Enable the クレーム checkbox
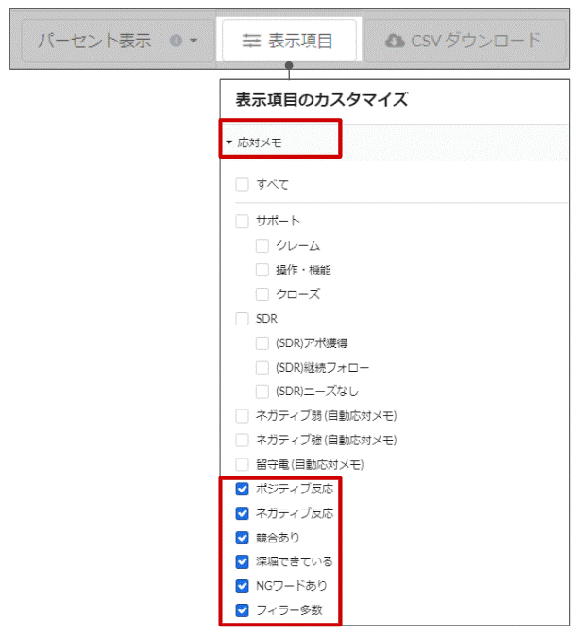575x634 pixels. click(x=262, y=245)
